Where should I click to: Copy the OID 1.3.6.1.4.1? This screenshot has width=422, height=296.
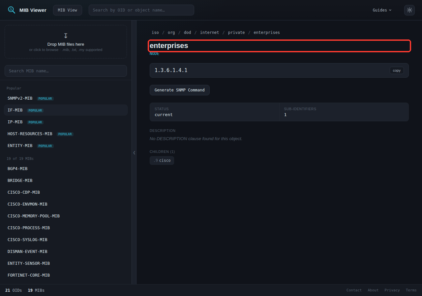point(397,70)
